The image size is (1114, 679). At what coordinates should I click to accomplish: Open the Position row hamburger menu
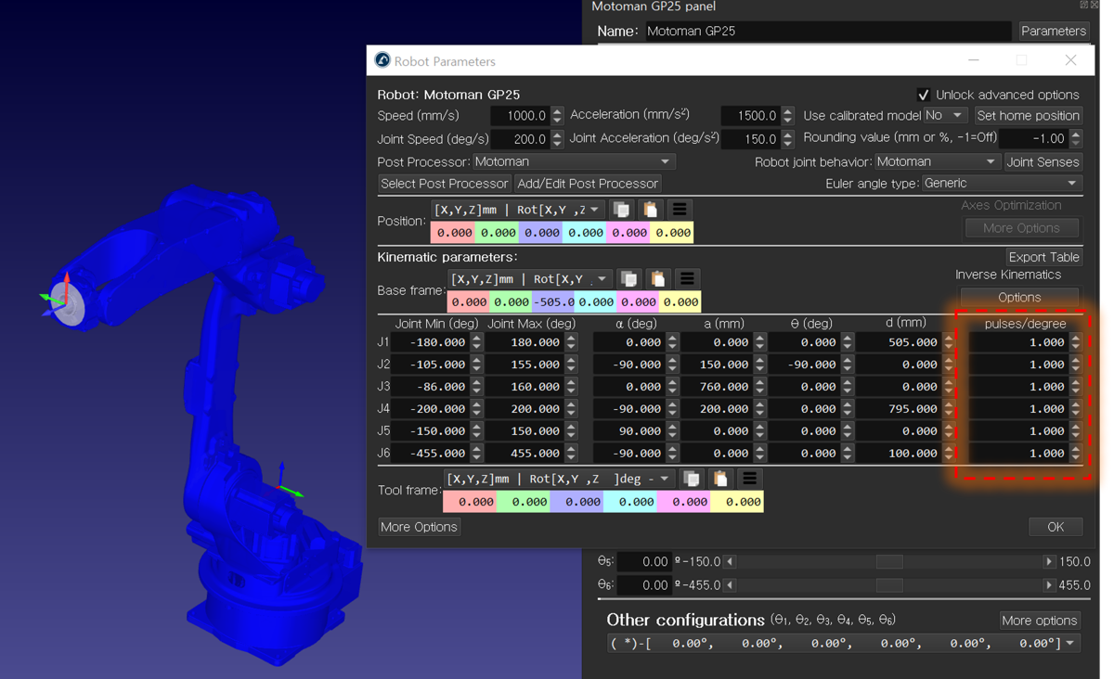point(680,210)
